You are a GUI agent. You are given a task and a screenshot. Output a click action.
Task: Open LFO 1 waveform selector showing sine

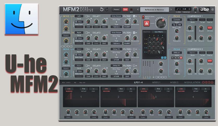[69, 89]
